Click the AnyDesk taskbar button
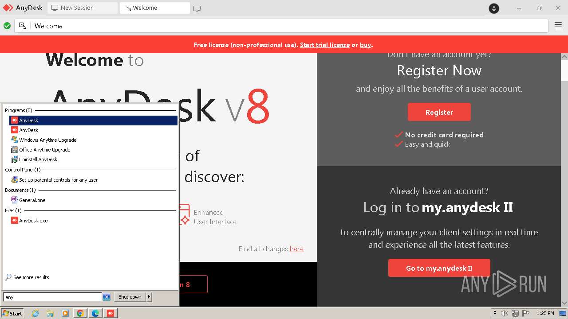This screenshot has height=319, width=568. tap(110, 313)
